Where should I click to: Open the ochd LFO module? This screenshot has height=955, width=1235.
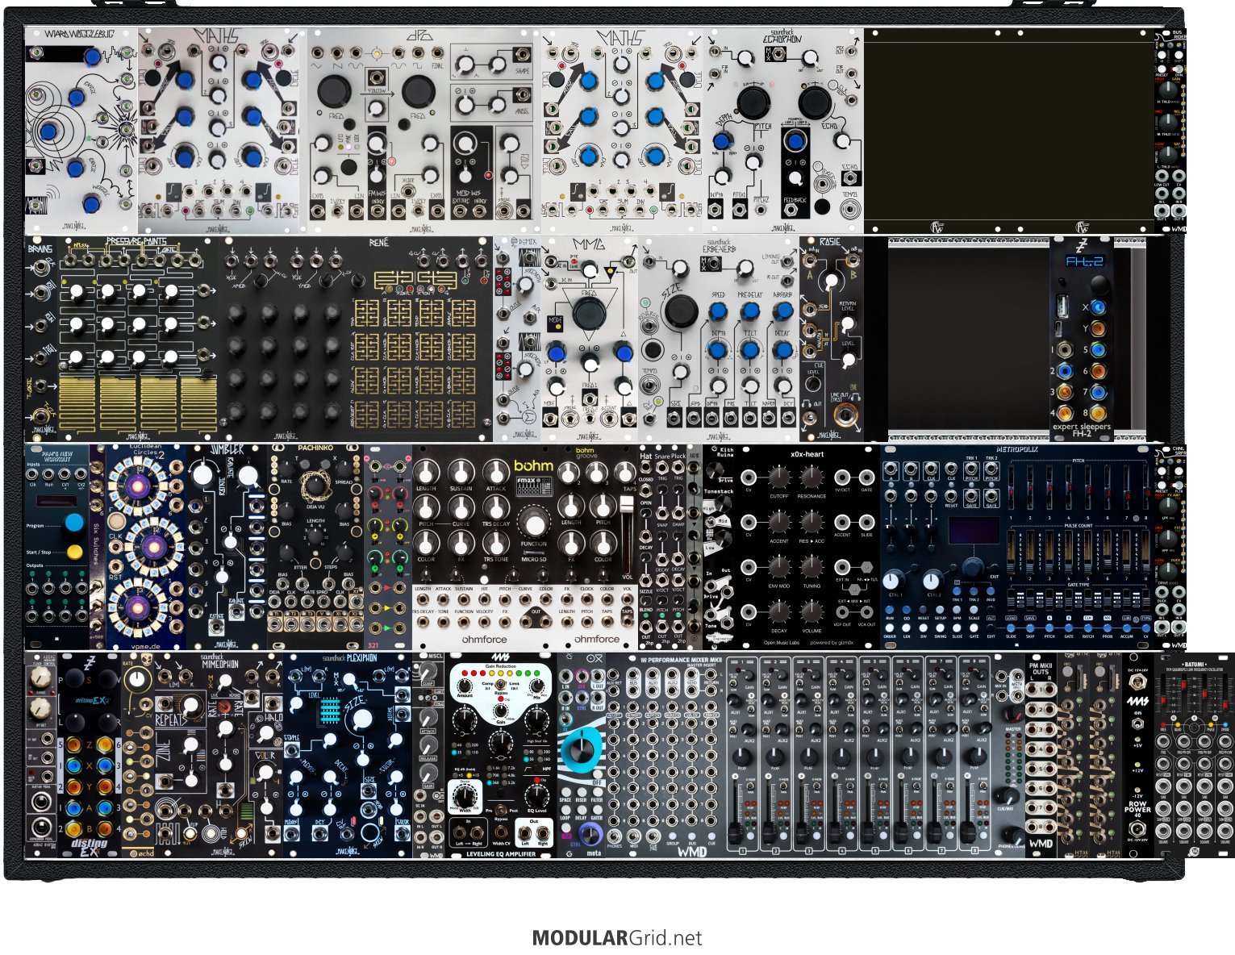click(138, 755)
